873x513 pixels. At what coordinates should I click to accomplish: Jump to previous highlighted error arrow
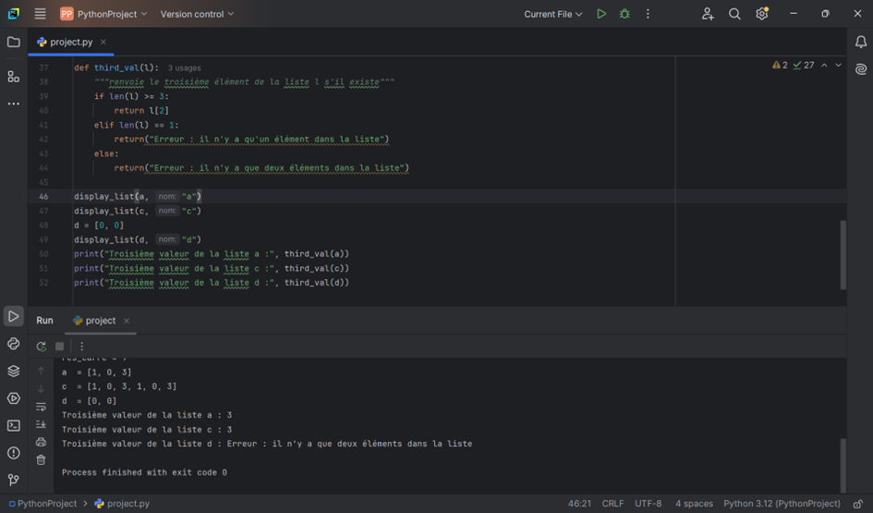[824, 66]
